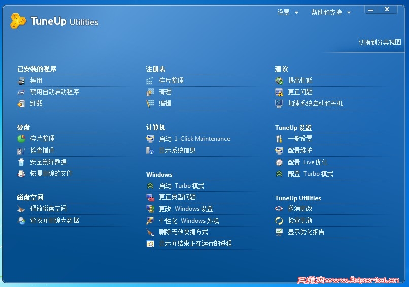Image resolution: width=409 pixels, height=287 pixels.
Task: Click the 删除无效快捷方式 icon
Action: pyautogui.click(x=150, y=232)
